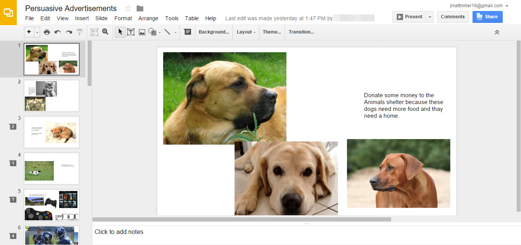Image resolution: width=521 pixels, height=245 pixels.
Task: Open the Layout dropdown
Action: click(x=246, y=32)
